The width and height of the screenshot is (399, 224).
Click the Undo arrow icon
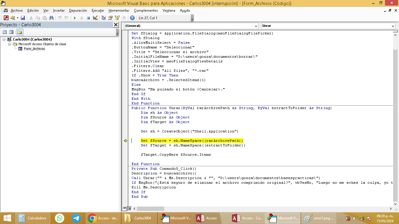coord(60,18)
